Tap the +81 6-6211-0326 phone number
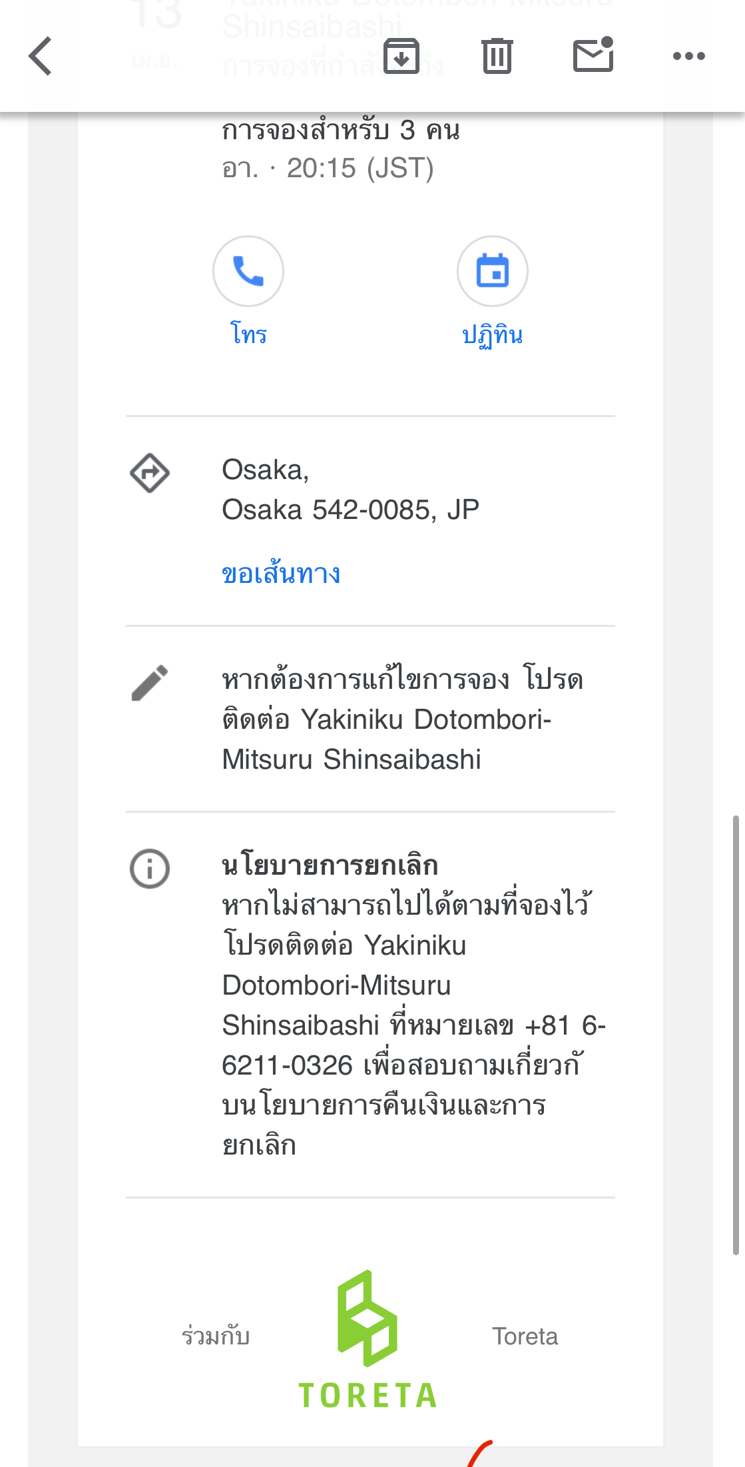Viewport: 745px width, 1467px height. 413,1045
